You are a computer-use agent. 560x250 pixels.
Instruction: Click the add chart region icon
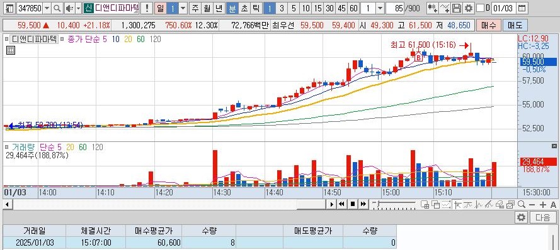click(425, 204)
